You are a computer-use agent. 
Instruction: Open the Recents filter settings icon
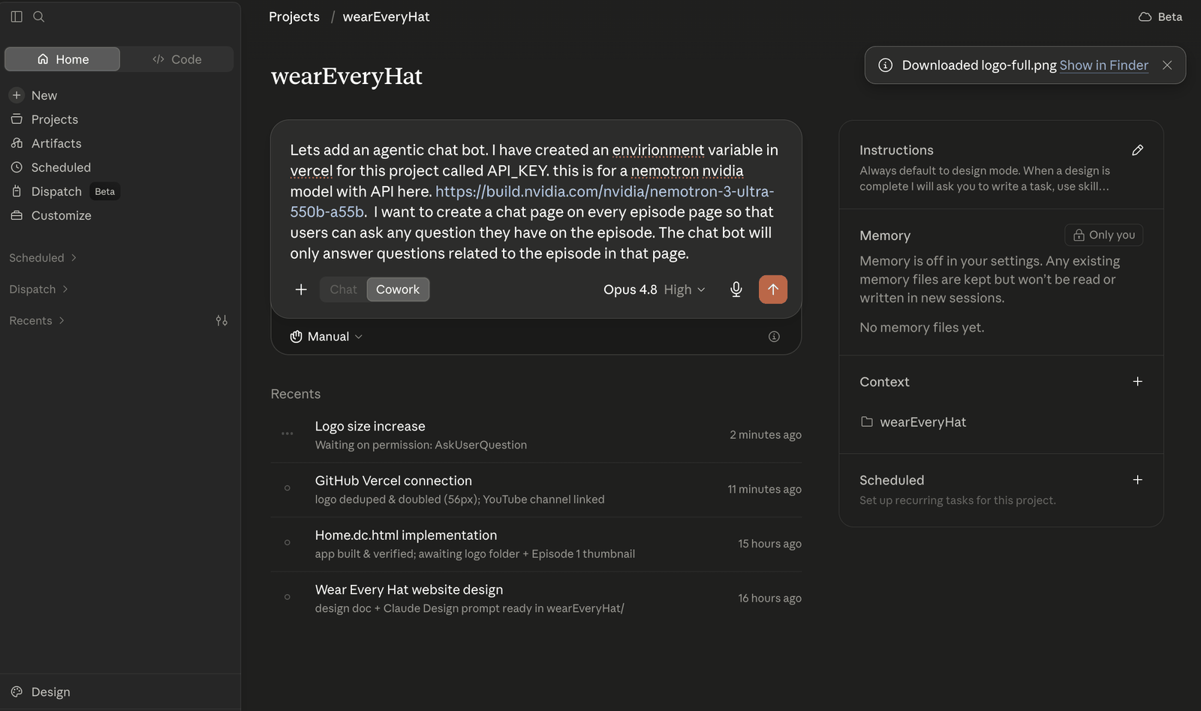point(221,320)
